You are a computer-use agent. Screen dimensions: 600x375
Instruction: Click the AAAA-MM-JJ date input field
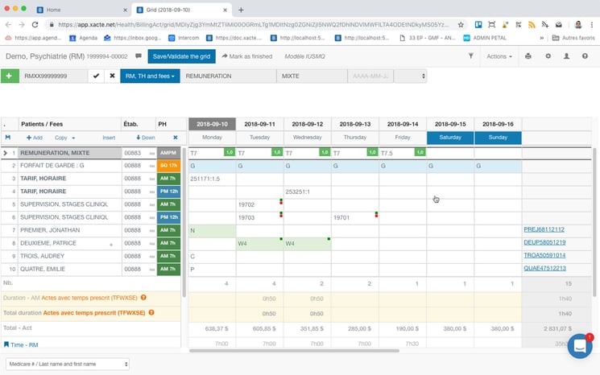(x=370, y=76)
